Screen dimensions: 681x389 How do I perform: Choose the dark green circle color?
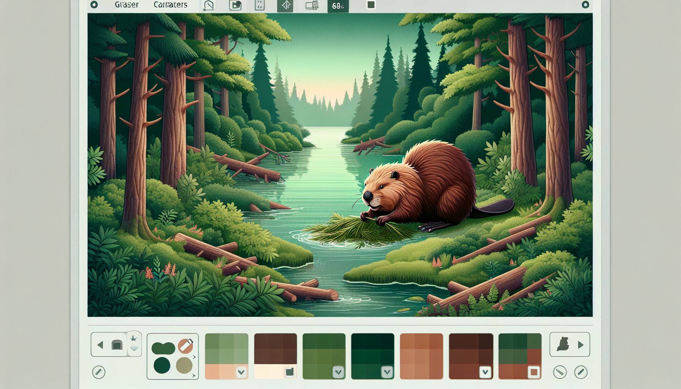[x=162, y=365]
